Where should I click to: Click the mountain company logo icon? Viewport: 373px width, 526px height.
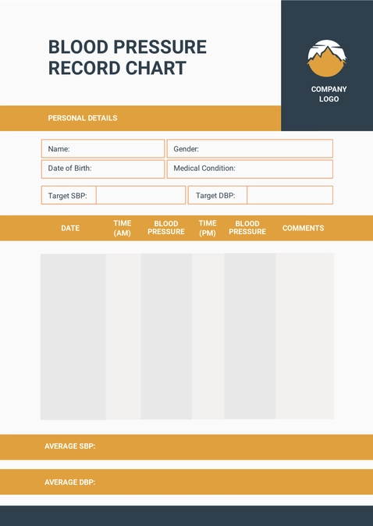click(327, 59)
